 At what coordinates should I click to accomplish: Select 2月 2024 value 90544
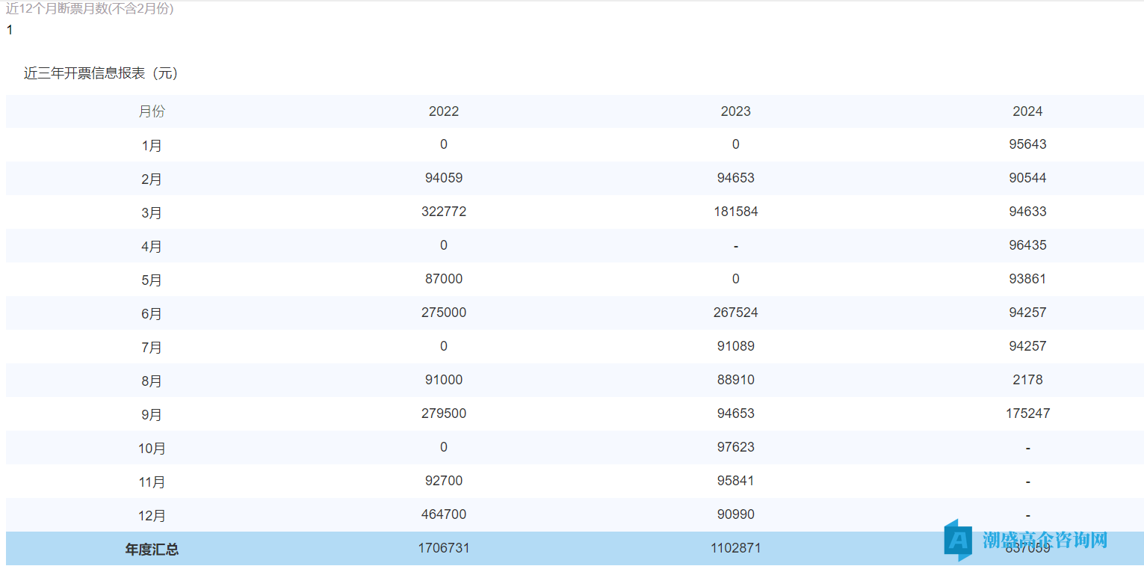coord(1027,178)
